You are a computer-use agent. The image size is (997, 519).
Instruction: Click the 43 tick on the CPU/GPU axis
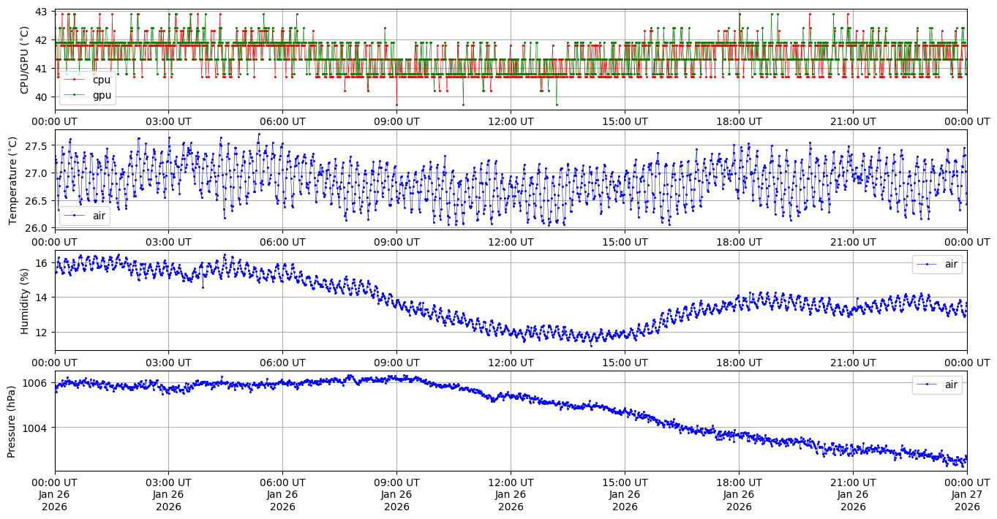pos(41,12)
